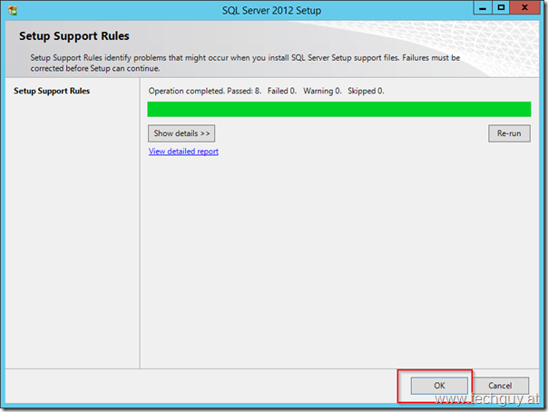Close the SQL Server 2012 Setup window
Viewport: 548px width, 412px height.
pyautogui.click(x=524, y=7)
